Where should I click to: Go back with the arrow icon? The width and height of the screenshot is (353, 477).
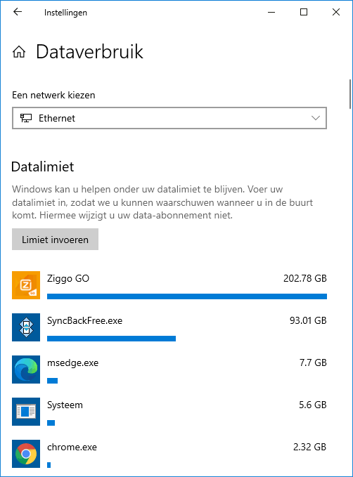18,12
